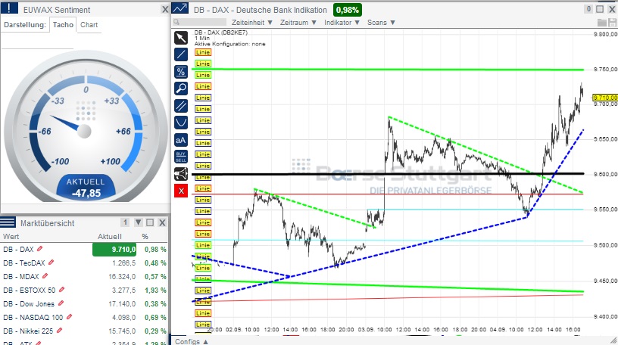This screenshot has height=345, width=618.
Task: Click the chart symbol search field
Action: tap(199, 22)
